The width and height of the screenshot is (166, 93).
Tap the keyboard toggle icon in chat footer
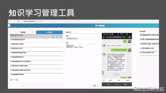tap(104, 80)
